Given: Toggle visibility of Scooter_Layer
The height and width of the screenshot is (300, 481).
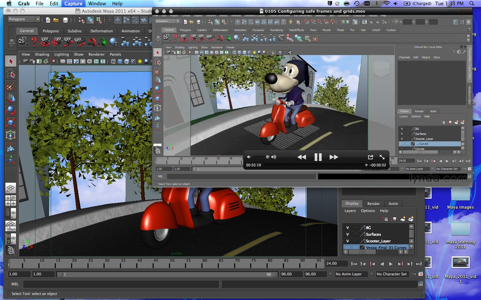Looking at the screenshot, I should pos(347,241).
